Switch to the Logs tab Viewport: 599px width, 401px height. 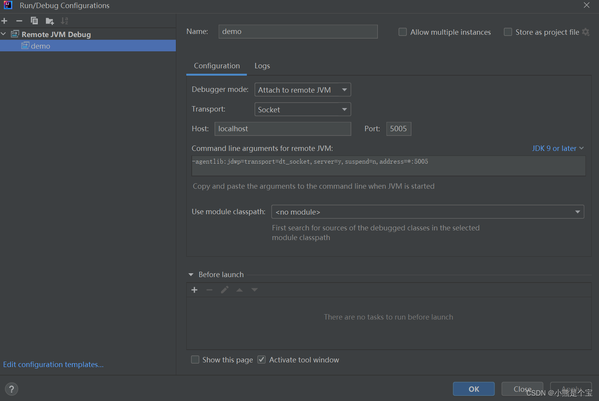tap(262, 66)
